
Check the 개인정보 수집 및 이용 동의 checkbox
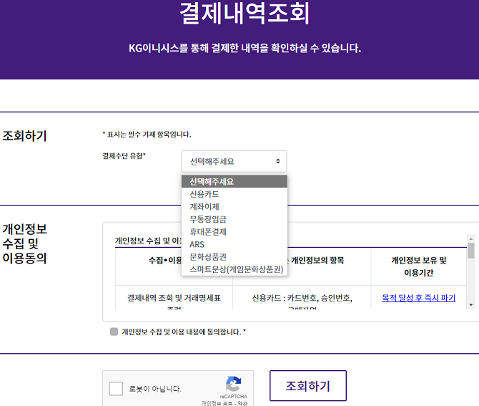[114, 332]
